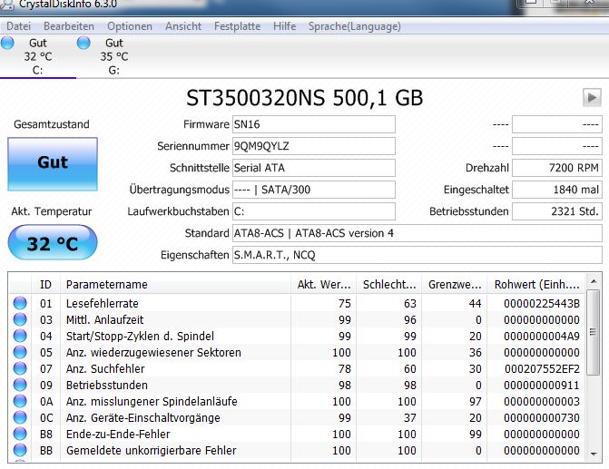Click status orb of Mittl. Anlaufzeit row

[20, 319]
